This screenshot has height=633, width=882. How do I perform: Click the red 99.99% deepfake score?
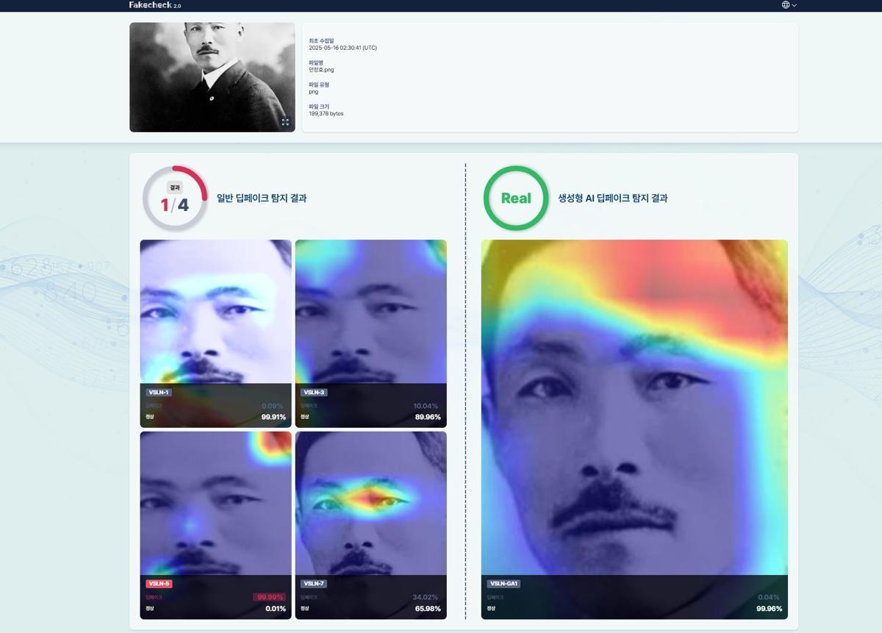(270, 597)
